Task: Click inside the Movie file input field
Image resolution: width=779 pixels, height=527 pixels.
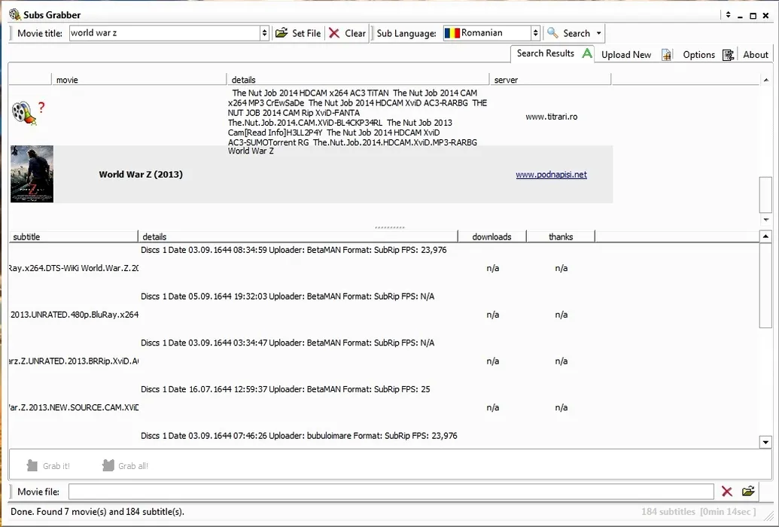Action: 391,492
